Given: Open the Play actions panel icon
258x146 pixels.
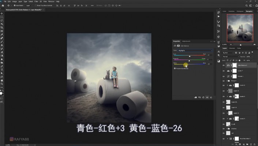Looking at the screenshot, I should (218, 16).
